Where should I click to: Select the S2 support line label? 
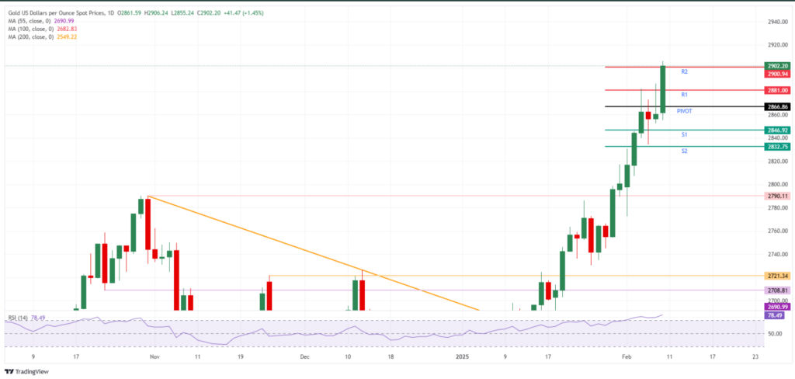point(684,151)
